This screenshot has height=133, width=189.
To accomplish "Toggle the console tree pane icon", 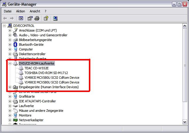I will coord(21,18).
